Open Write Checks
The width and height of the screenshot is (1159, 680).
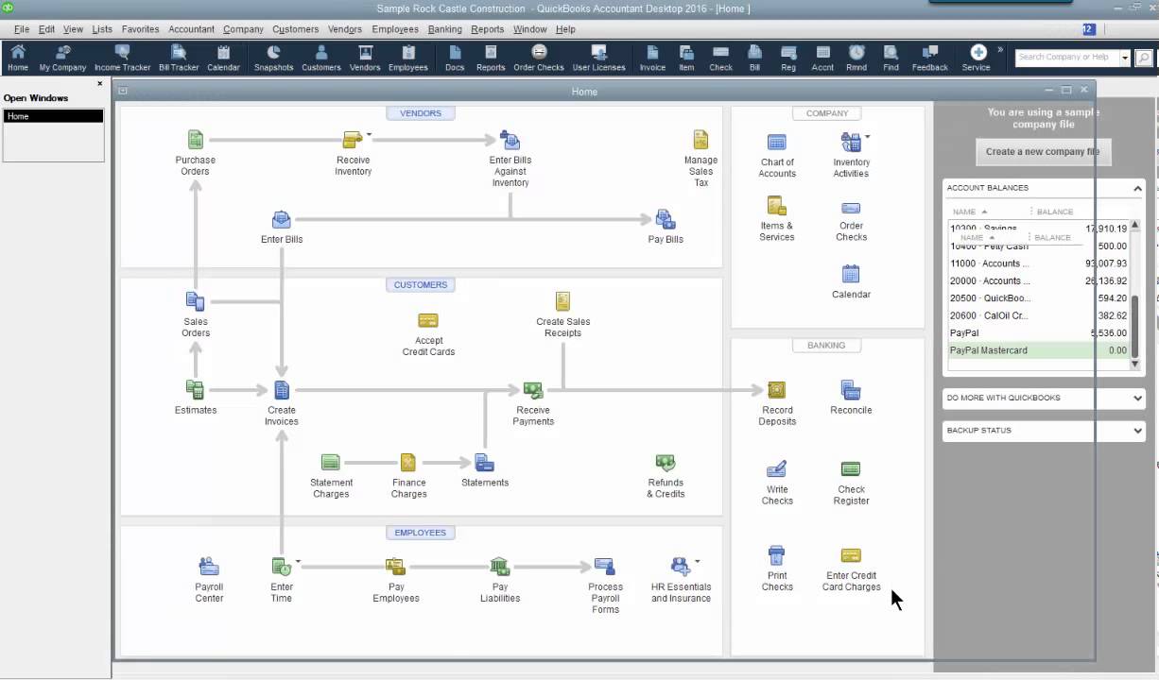777,468
